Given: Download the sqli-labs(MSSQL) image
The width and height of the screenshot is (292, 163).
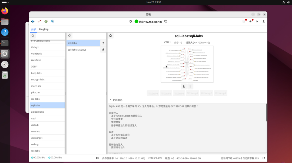Looking at the screenshot, I should pos(103,50).
